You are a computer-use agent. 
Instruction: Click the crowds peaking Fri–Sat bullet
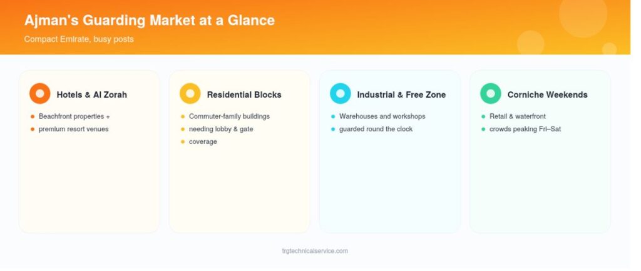[x=525, y=129]
